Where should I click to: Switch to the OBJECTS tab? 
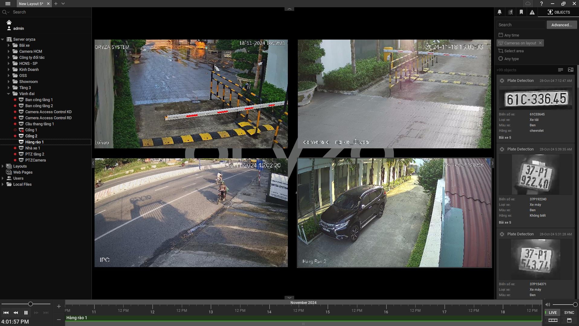[x=559, y=12]
